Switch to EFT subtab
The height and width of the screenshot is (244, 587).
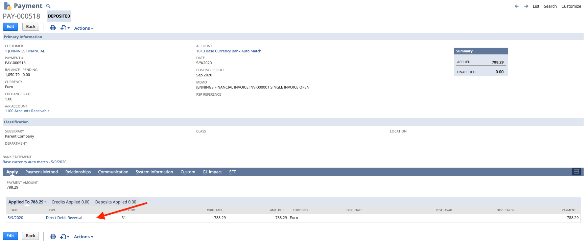232,172
